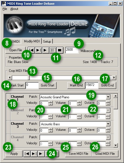
Task: Click the crop scrollbar track after the thumb
Action: coord(71,78)
